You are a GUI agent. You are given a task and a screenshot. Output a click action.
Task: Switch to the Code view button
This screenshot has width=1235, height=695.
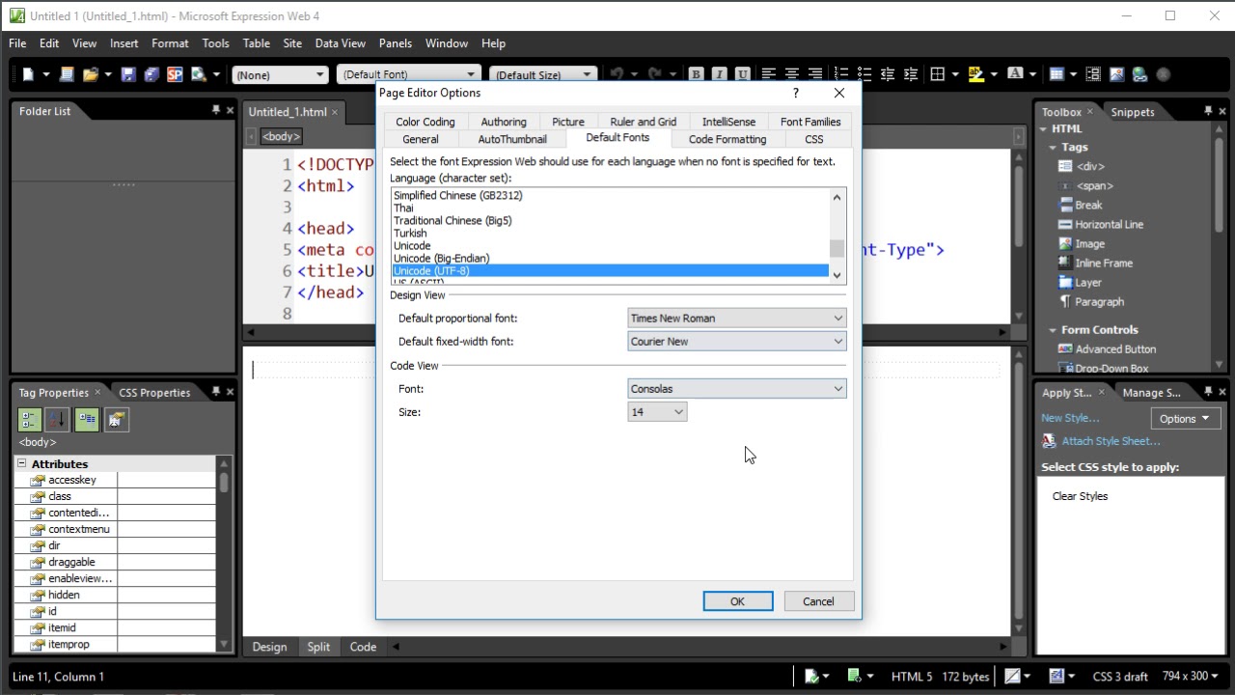(363, 647)
